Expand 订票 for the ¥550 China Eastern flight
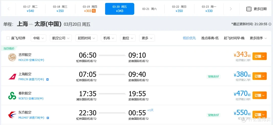Image resolution: width=273 pixels, height=125 pixels. point(259,115)
